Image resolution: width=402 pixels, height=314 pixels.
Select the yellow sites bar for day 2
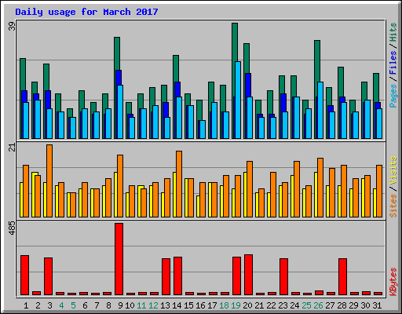pyautogui.click(x=34, y=195)
